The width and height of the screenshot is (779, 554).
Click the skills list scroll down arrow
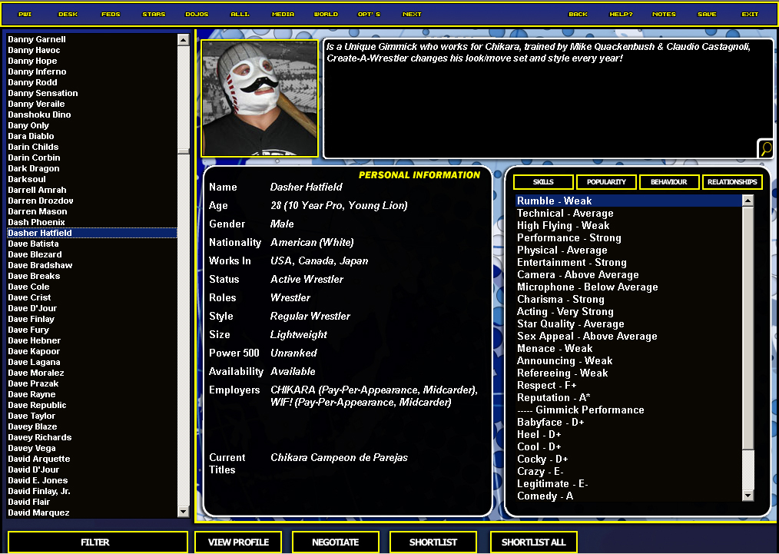pos(748,496)
